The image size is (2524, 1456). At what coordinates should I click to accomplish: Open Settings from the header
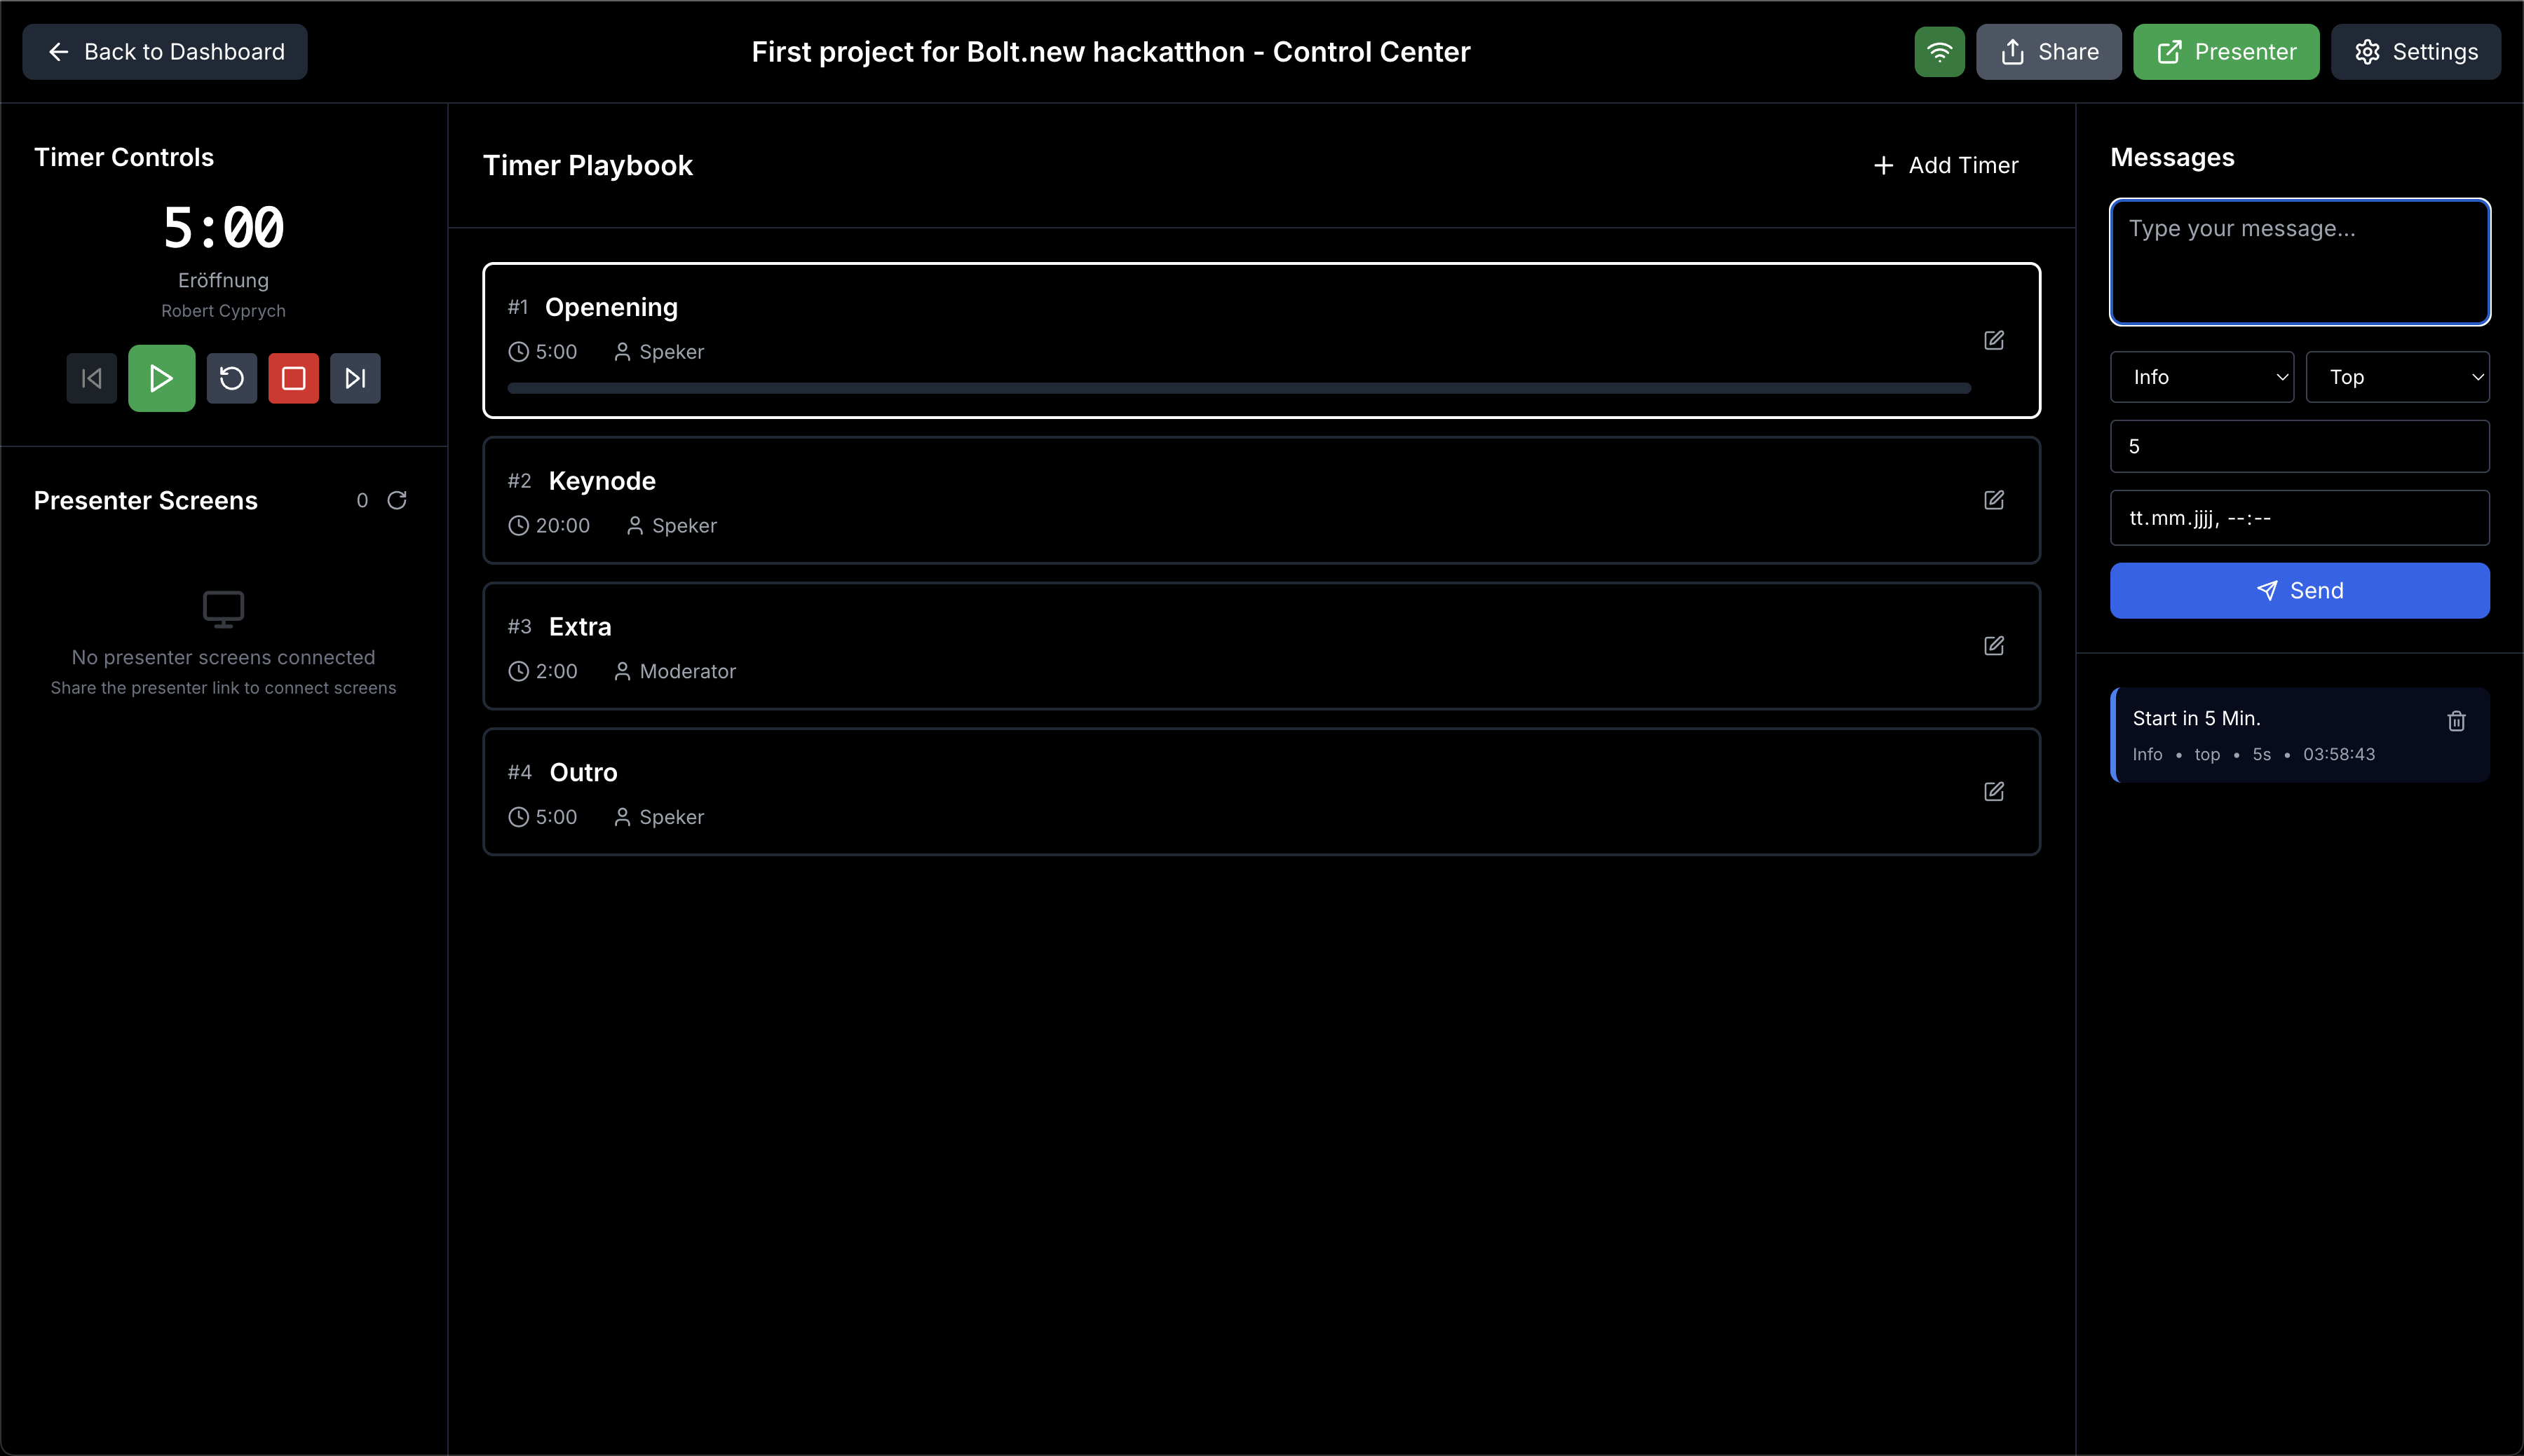(2415, 52)
